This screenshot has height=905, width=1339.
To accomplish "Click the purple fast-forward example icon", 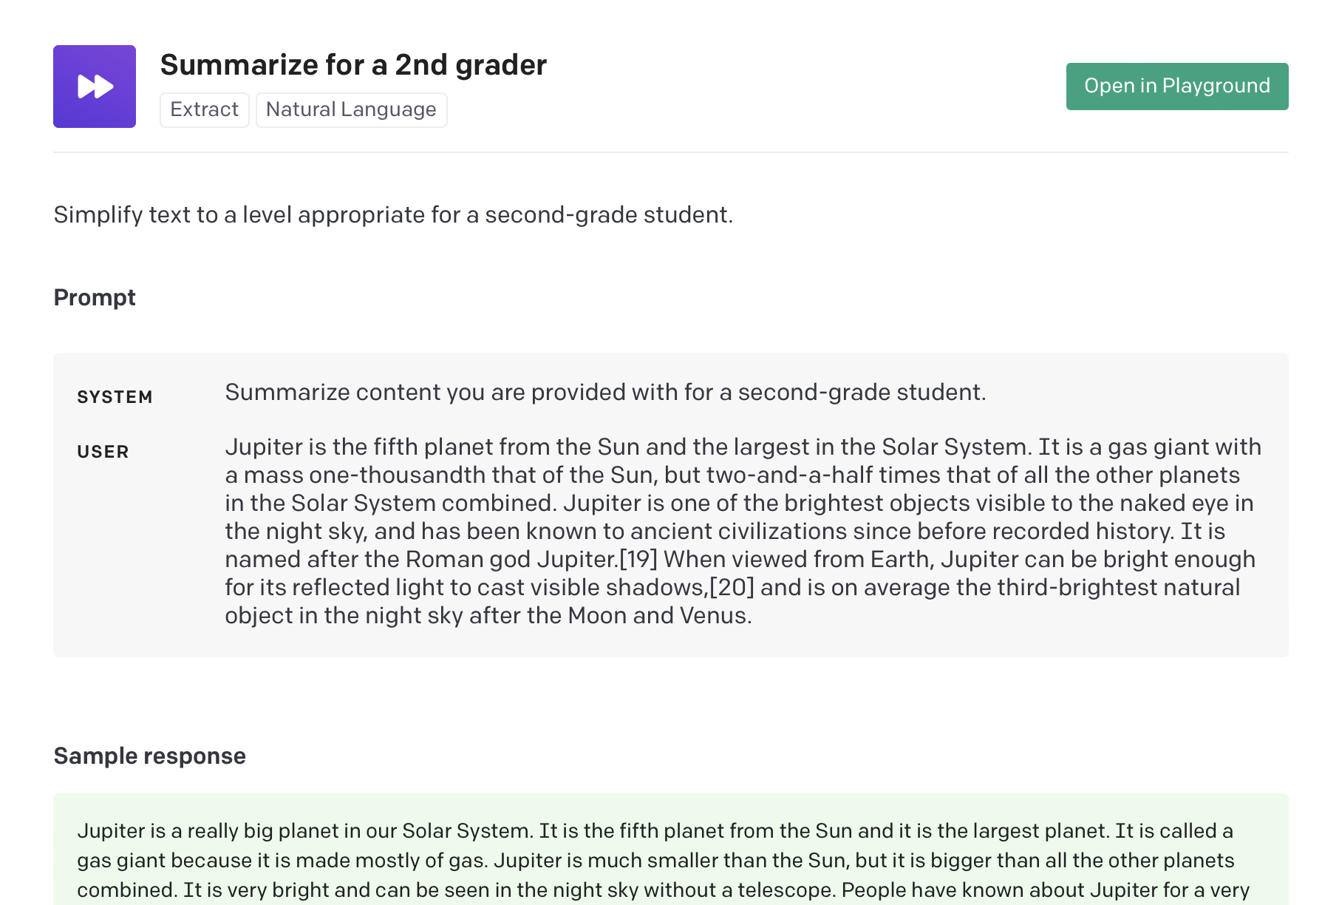I will [95, 87].
